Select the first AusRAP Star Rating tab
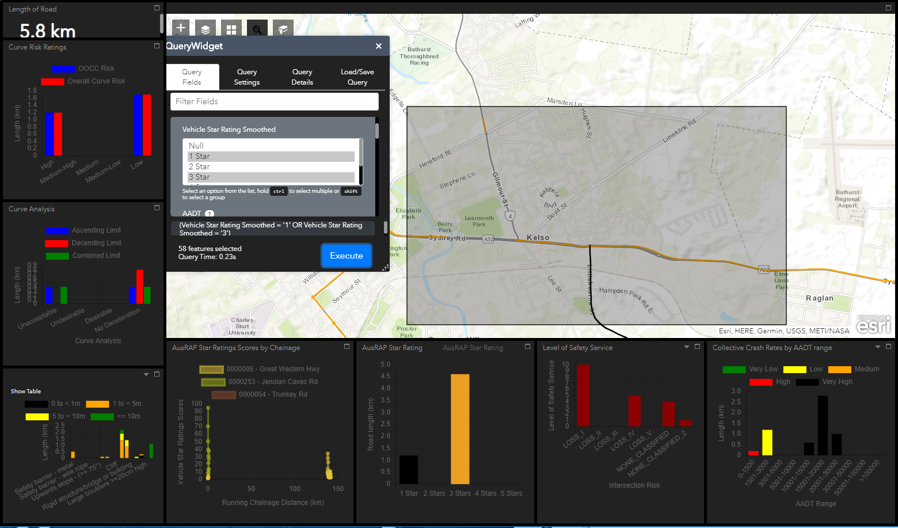The width and height of the screenshot is (898, 528). pos(392,348)
